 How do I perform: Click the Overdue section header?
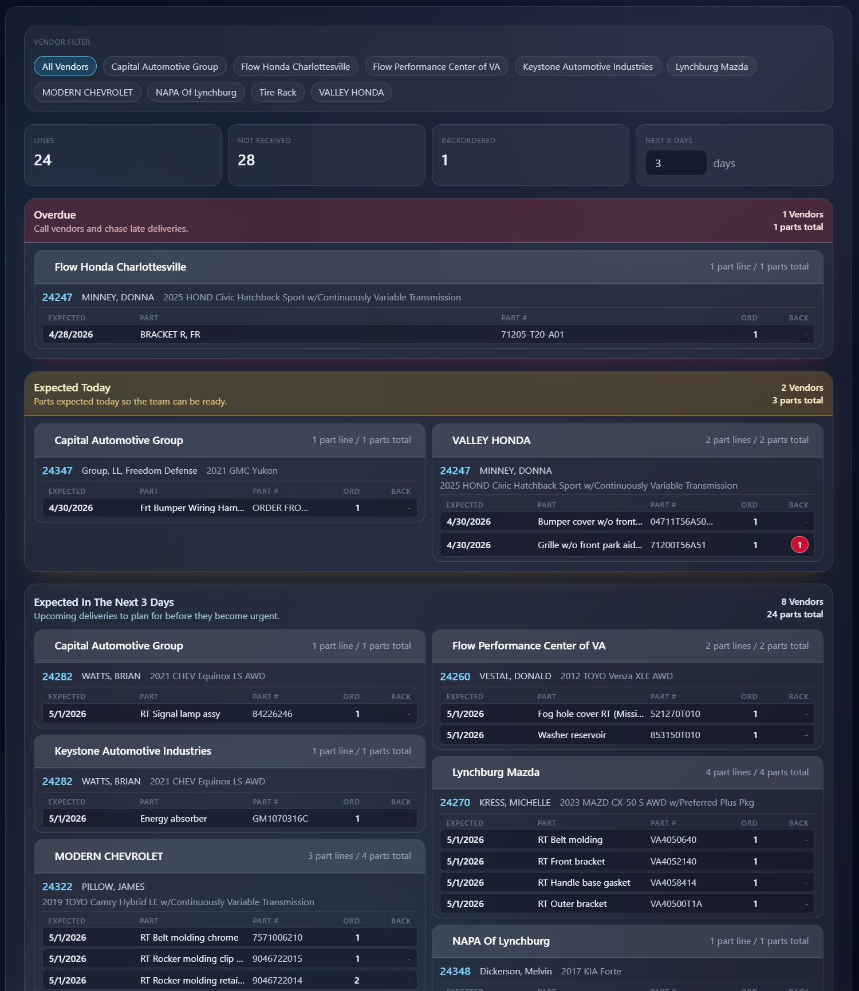(428, 221)
